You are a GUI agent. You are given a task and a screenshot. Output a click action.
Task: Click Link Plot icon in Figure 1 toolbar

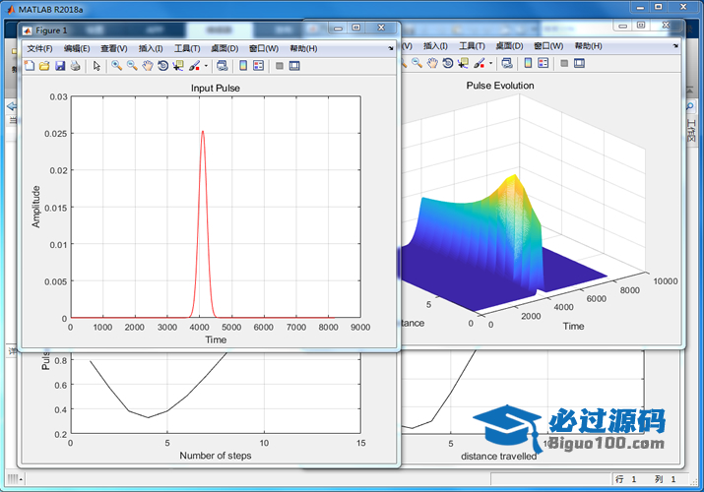[x=222, y=66]
